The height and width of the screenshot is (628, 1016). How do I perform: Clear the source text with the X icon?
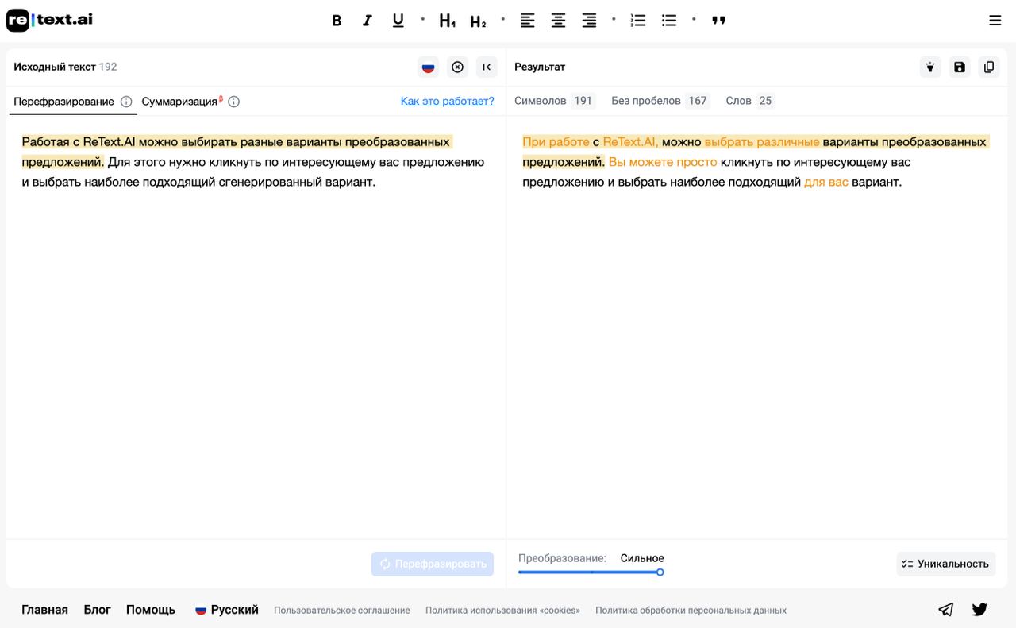point(457,67)
